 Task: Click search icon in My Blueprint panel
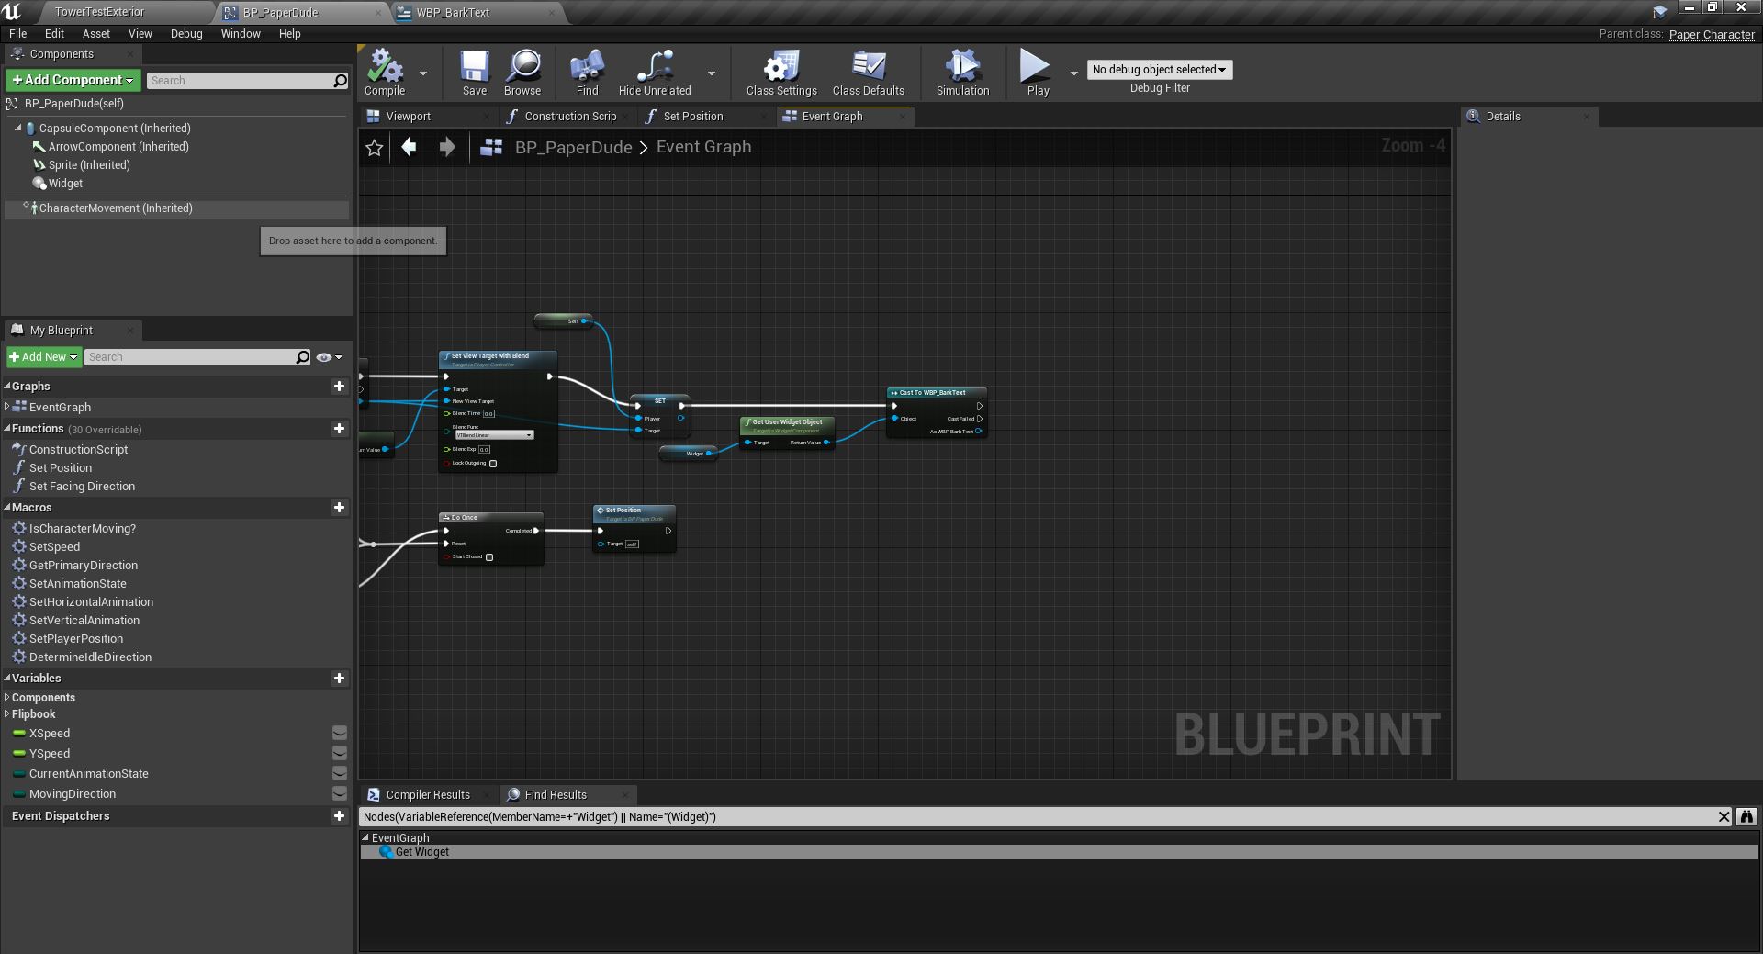coord(303,357)
